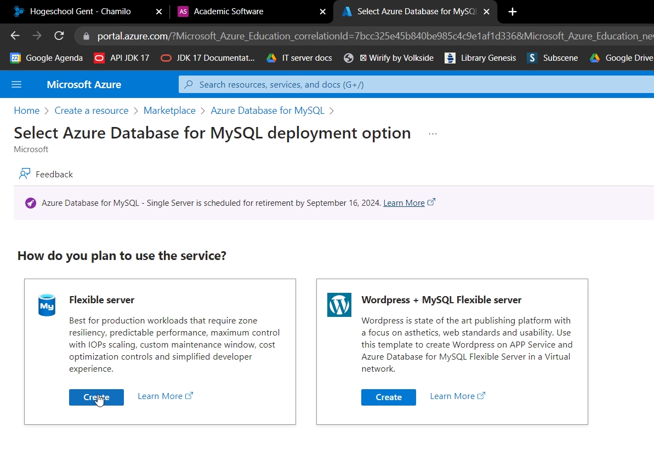Open API JDK 17 bookmark
Viewport: 654px width, 474px height.
point(121,58)
